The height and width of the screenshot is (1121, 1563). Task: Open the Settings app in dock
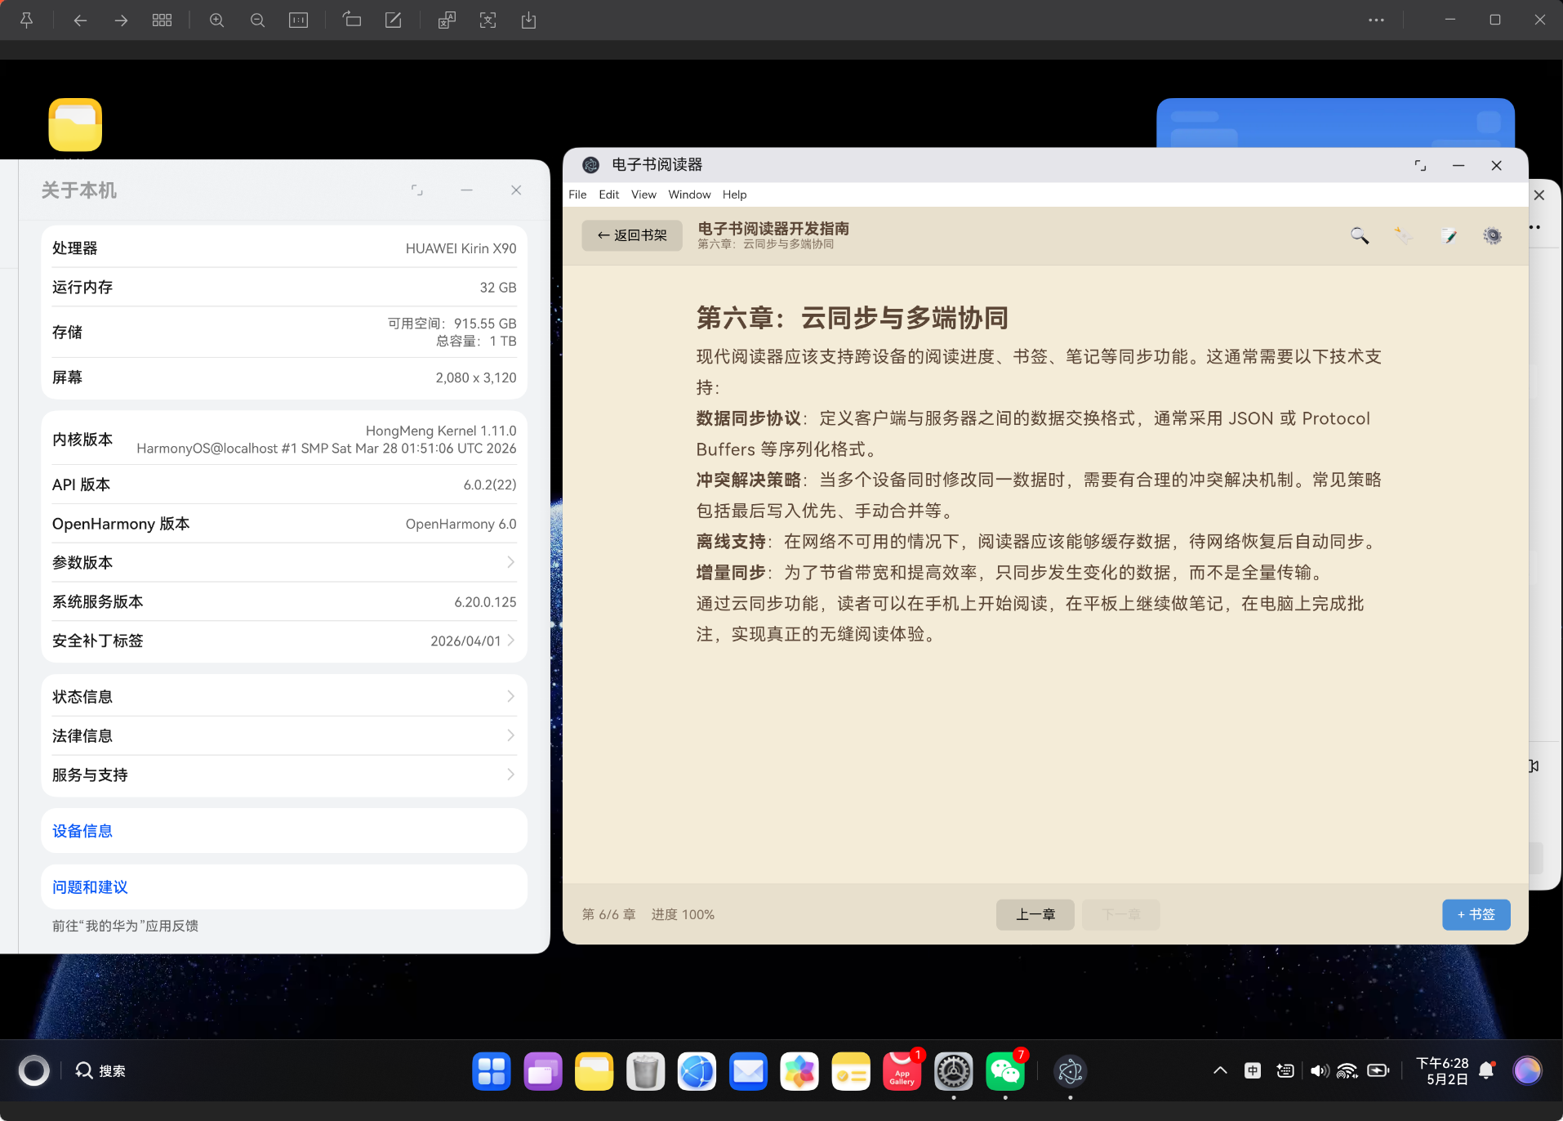953,1071
